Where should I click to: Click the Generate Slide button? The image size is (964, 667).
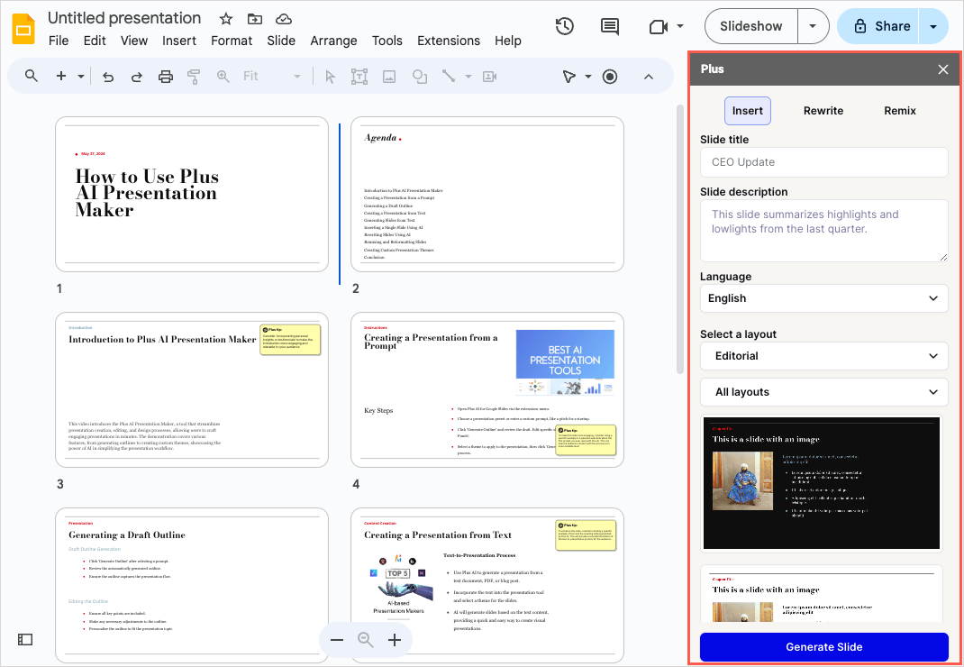click(823, 646)
